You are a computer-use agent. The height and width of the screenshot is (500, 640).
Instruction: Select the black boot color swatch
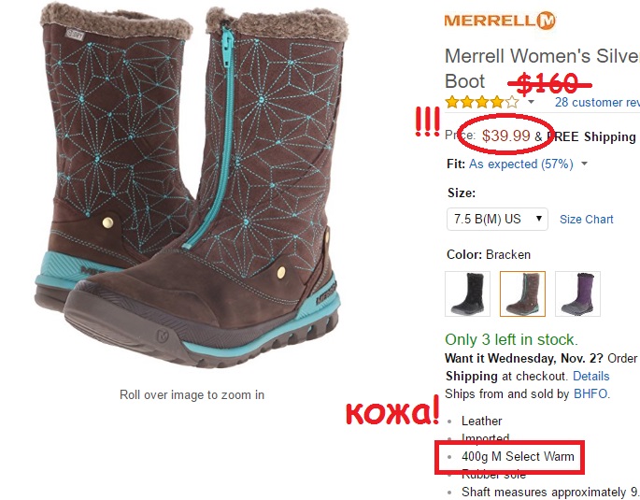point(467,293)
